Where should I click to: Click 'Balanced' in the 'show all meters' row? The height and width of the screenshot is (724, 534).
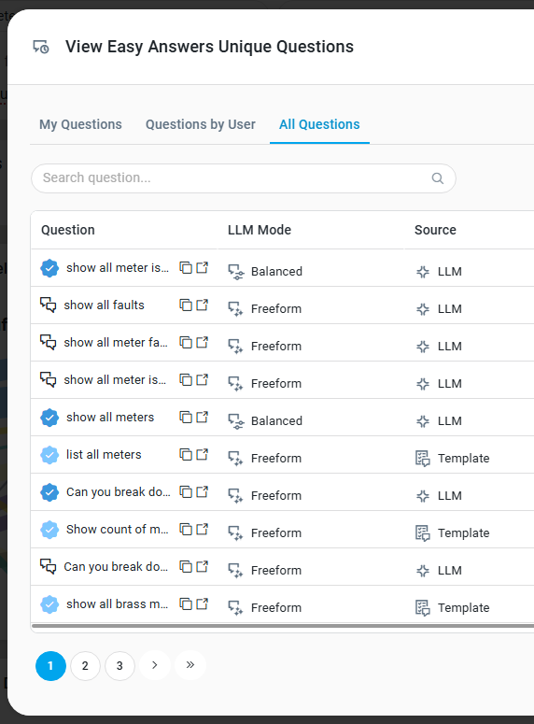click(276, 421)
